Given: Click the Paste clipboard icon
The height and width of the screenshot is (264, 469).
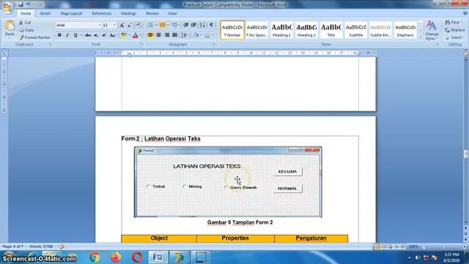Looking at the screenshot, I should [x=10, y=26].
